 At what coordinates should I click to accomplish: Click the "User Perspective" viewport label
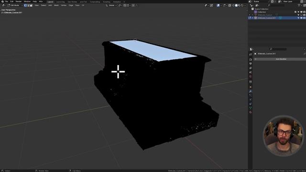pyautogui.click(x=8, y=10)
